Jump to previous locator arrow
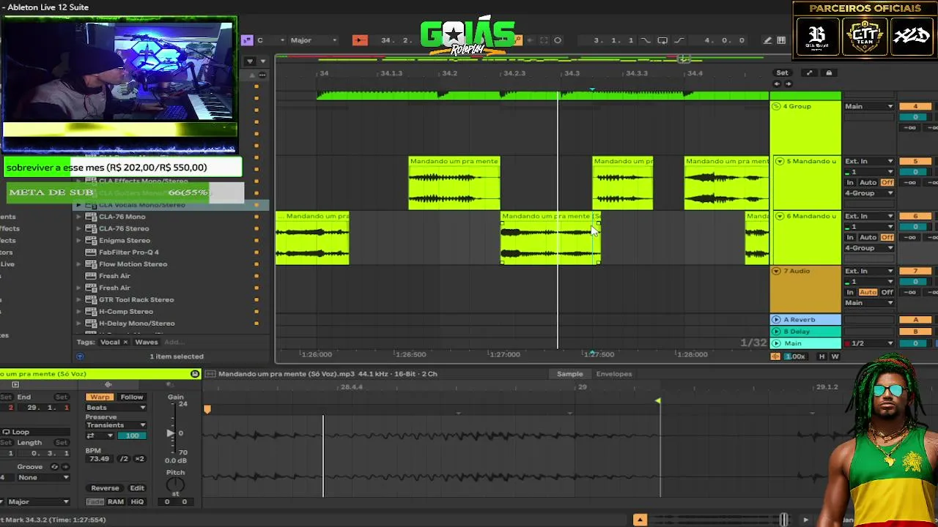Image resolution: width=938 pixels, height=527 pixels. point(777,83)
